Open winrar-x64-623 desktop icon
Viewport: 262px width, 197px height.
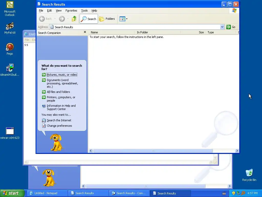(x=10, y=133)
